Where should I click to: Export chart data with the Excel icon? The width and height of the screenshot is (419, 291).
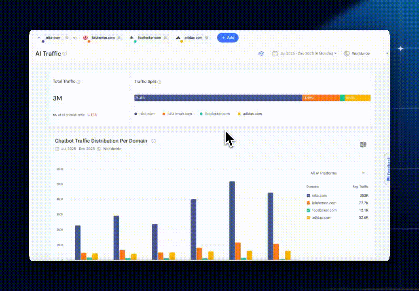[x=363, y=145]
